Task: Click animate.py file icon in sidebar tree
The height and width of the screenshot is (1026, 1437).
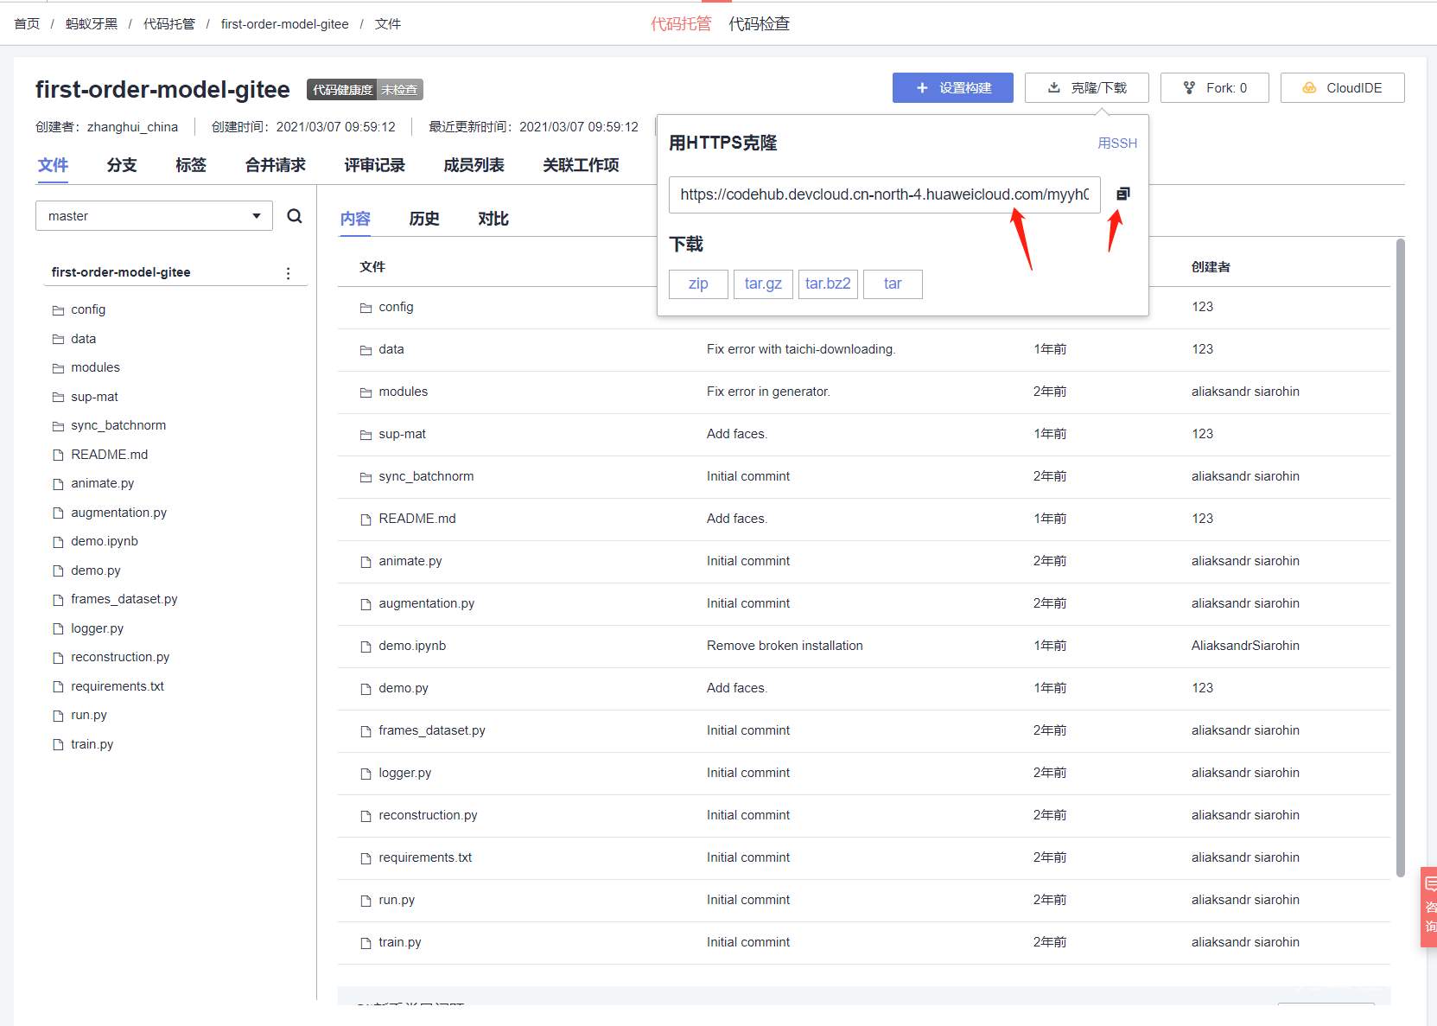Action: coord(58,484)
